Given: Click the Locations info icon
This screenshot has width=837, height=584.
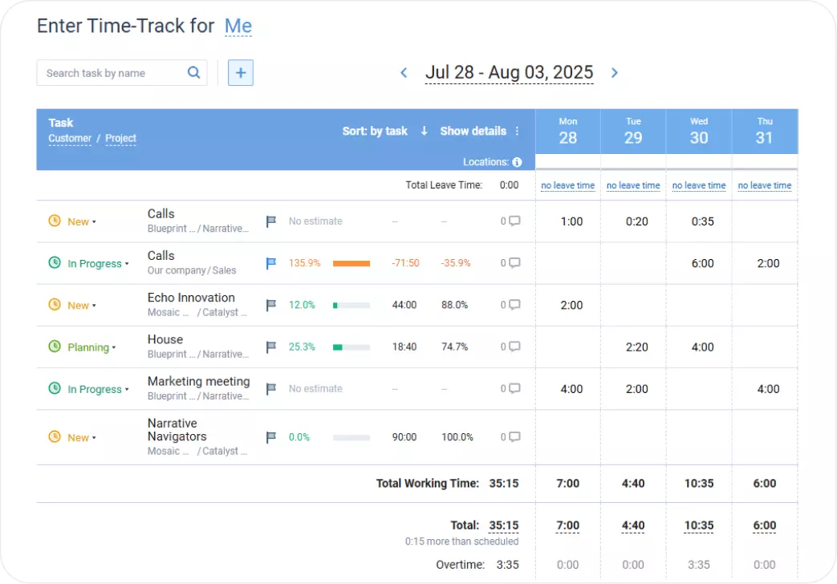Looking at the screenshot, I should tap(517, 162).
